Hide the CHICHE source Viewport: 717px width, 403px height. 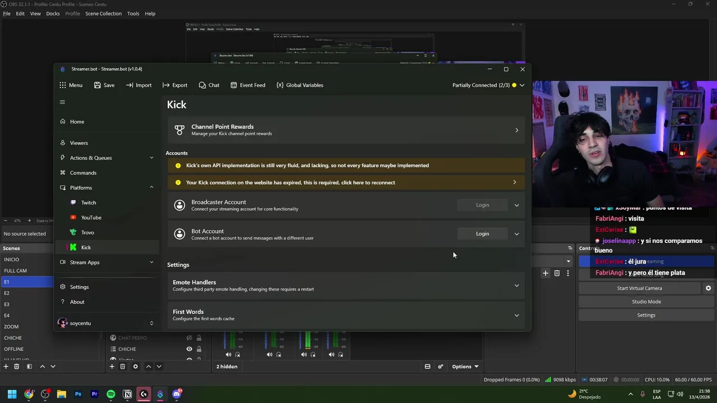[x=189, y=349]
